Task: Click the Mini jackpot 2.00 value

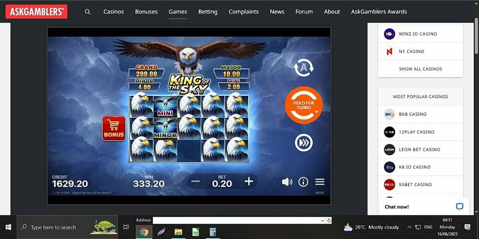Action: click(x=233, y=87)
